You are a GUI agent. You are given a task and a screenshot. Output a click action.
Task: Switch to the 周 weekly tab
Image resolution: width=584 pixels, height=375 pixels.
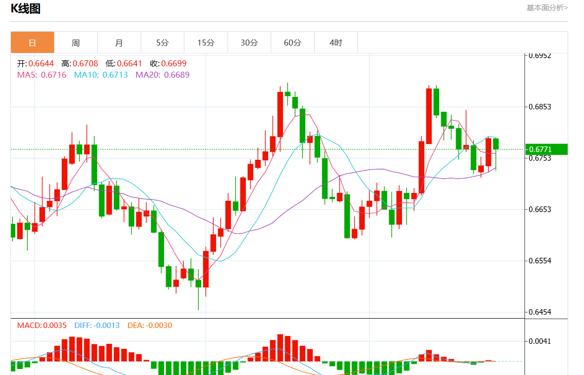coord(76,43)
